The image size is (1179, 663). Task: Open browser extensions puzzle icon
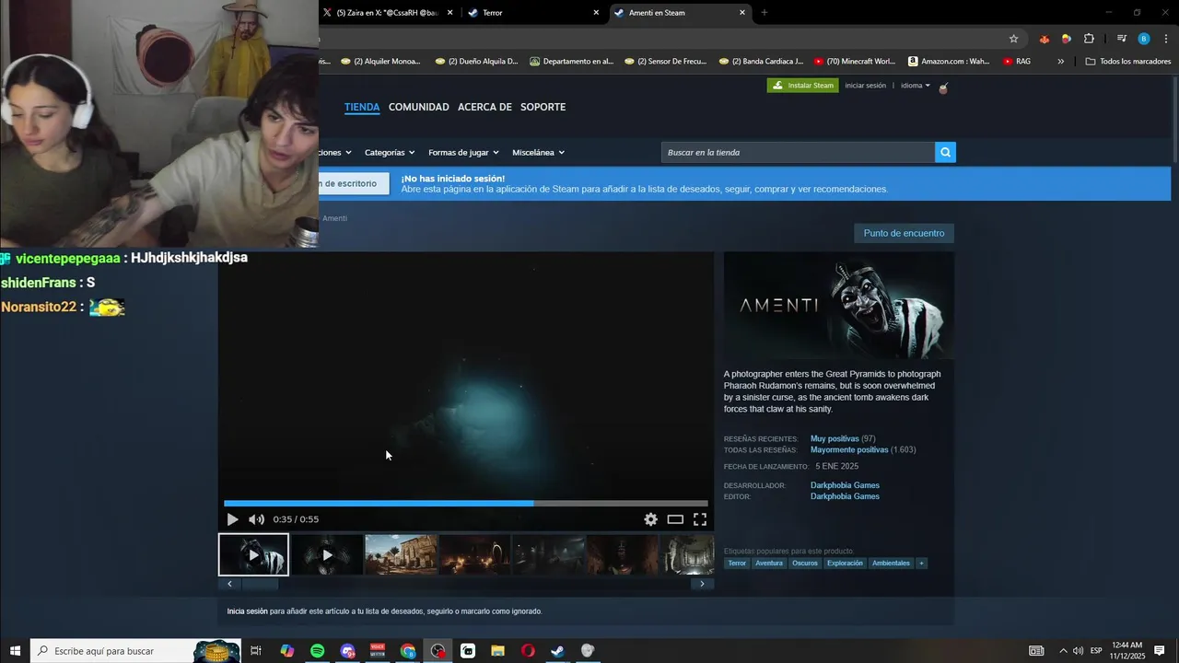pyautogui.click(x=1090, y=39)
